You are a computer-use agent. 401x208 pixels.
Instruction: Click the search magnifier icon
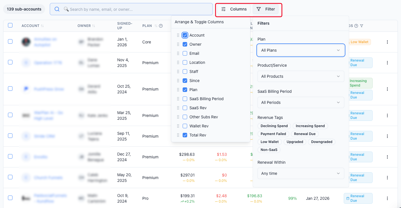tap(57, 9)
